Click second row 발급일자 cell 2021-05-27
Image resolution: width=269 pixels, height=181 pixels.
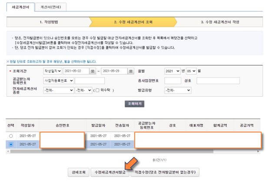click(98, 145)
